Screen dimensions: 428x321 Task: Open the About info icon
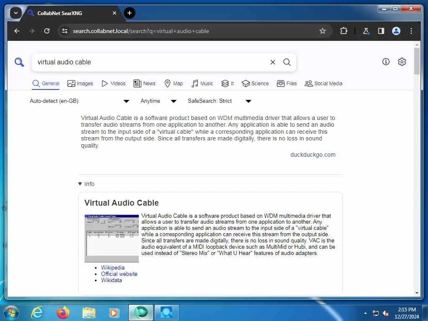[386, 62]
